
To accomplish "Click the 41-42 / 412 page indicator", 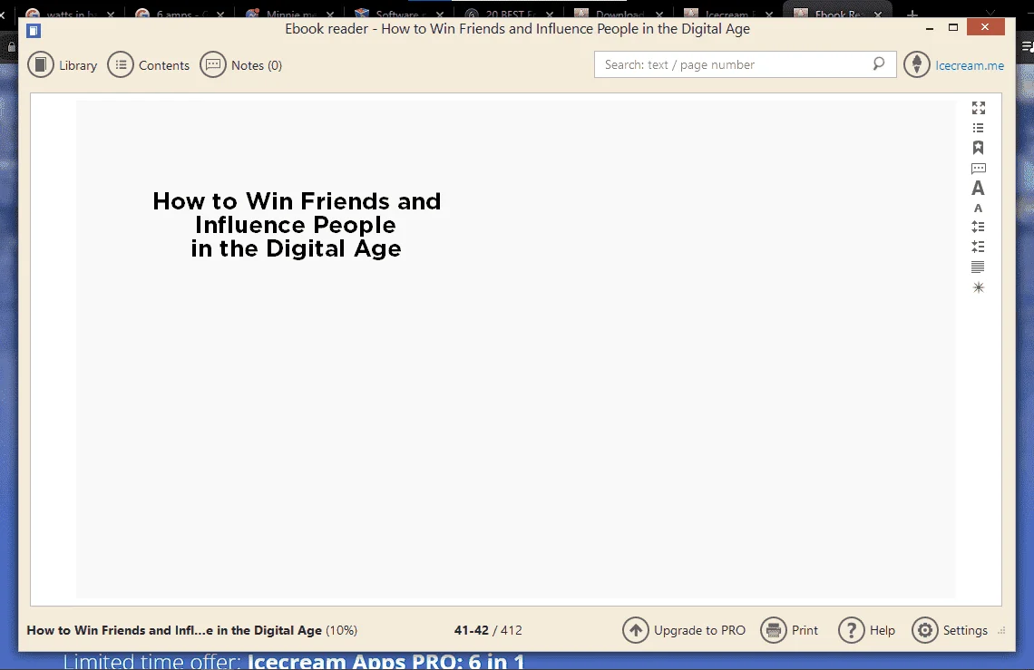I will [488, 630].
